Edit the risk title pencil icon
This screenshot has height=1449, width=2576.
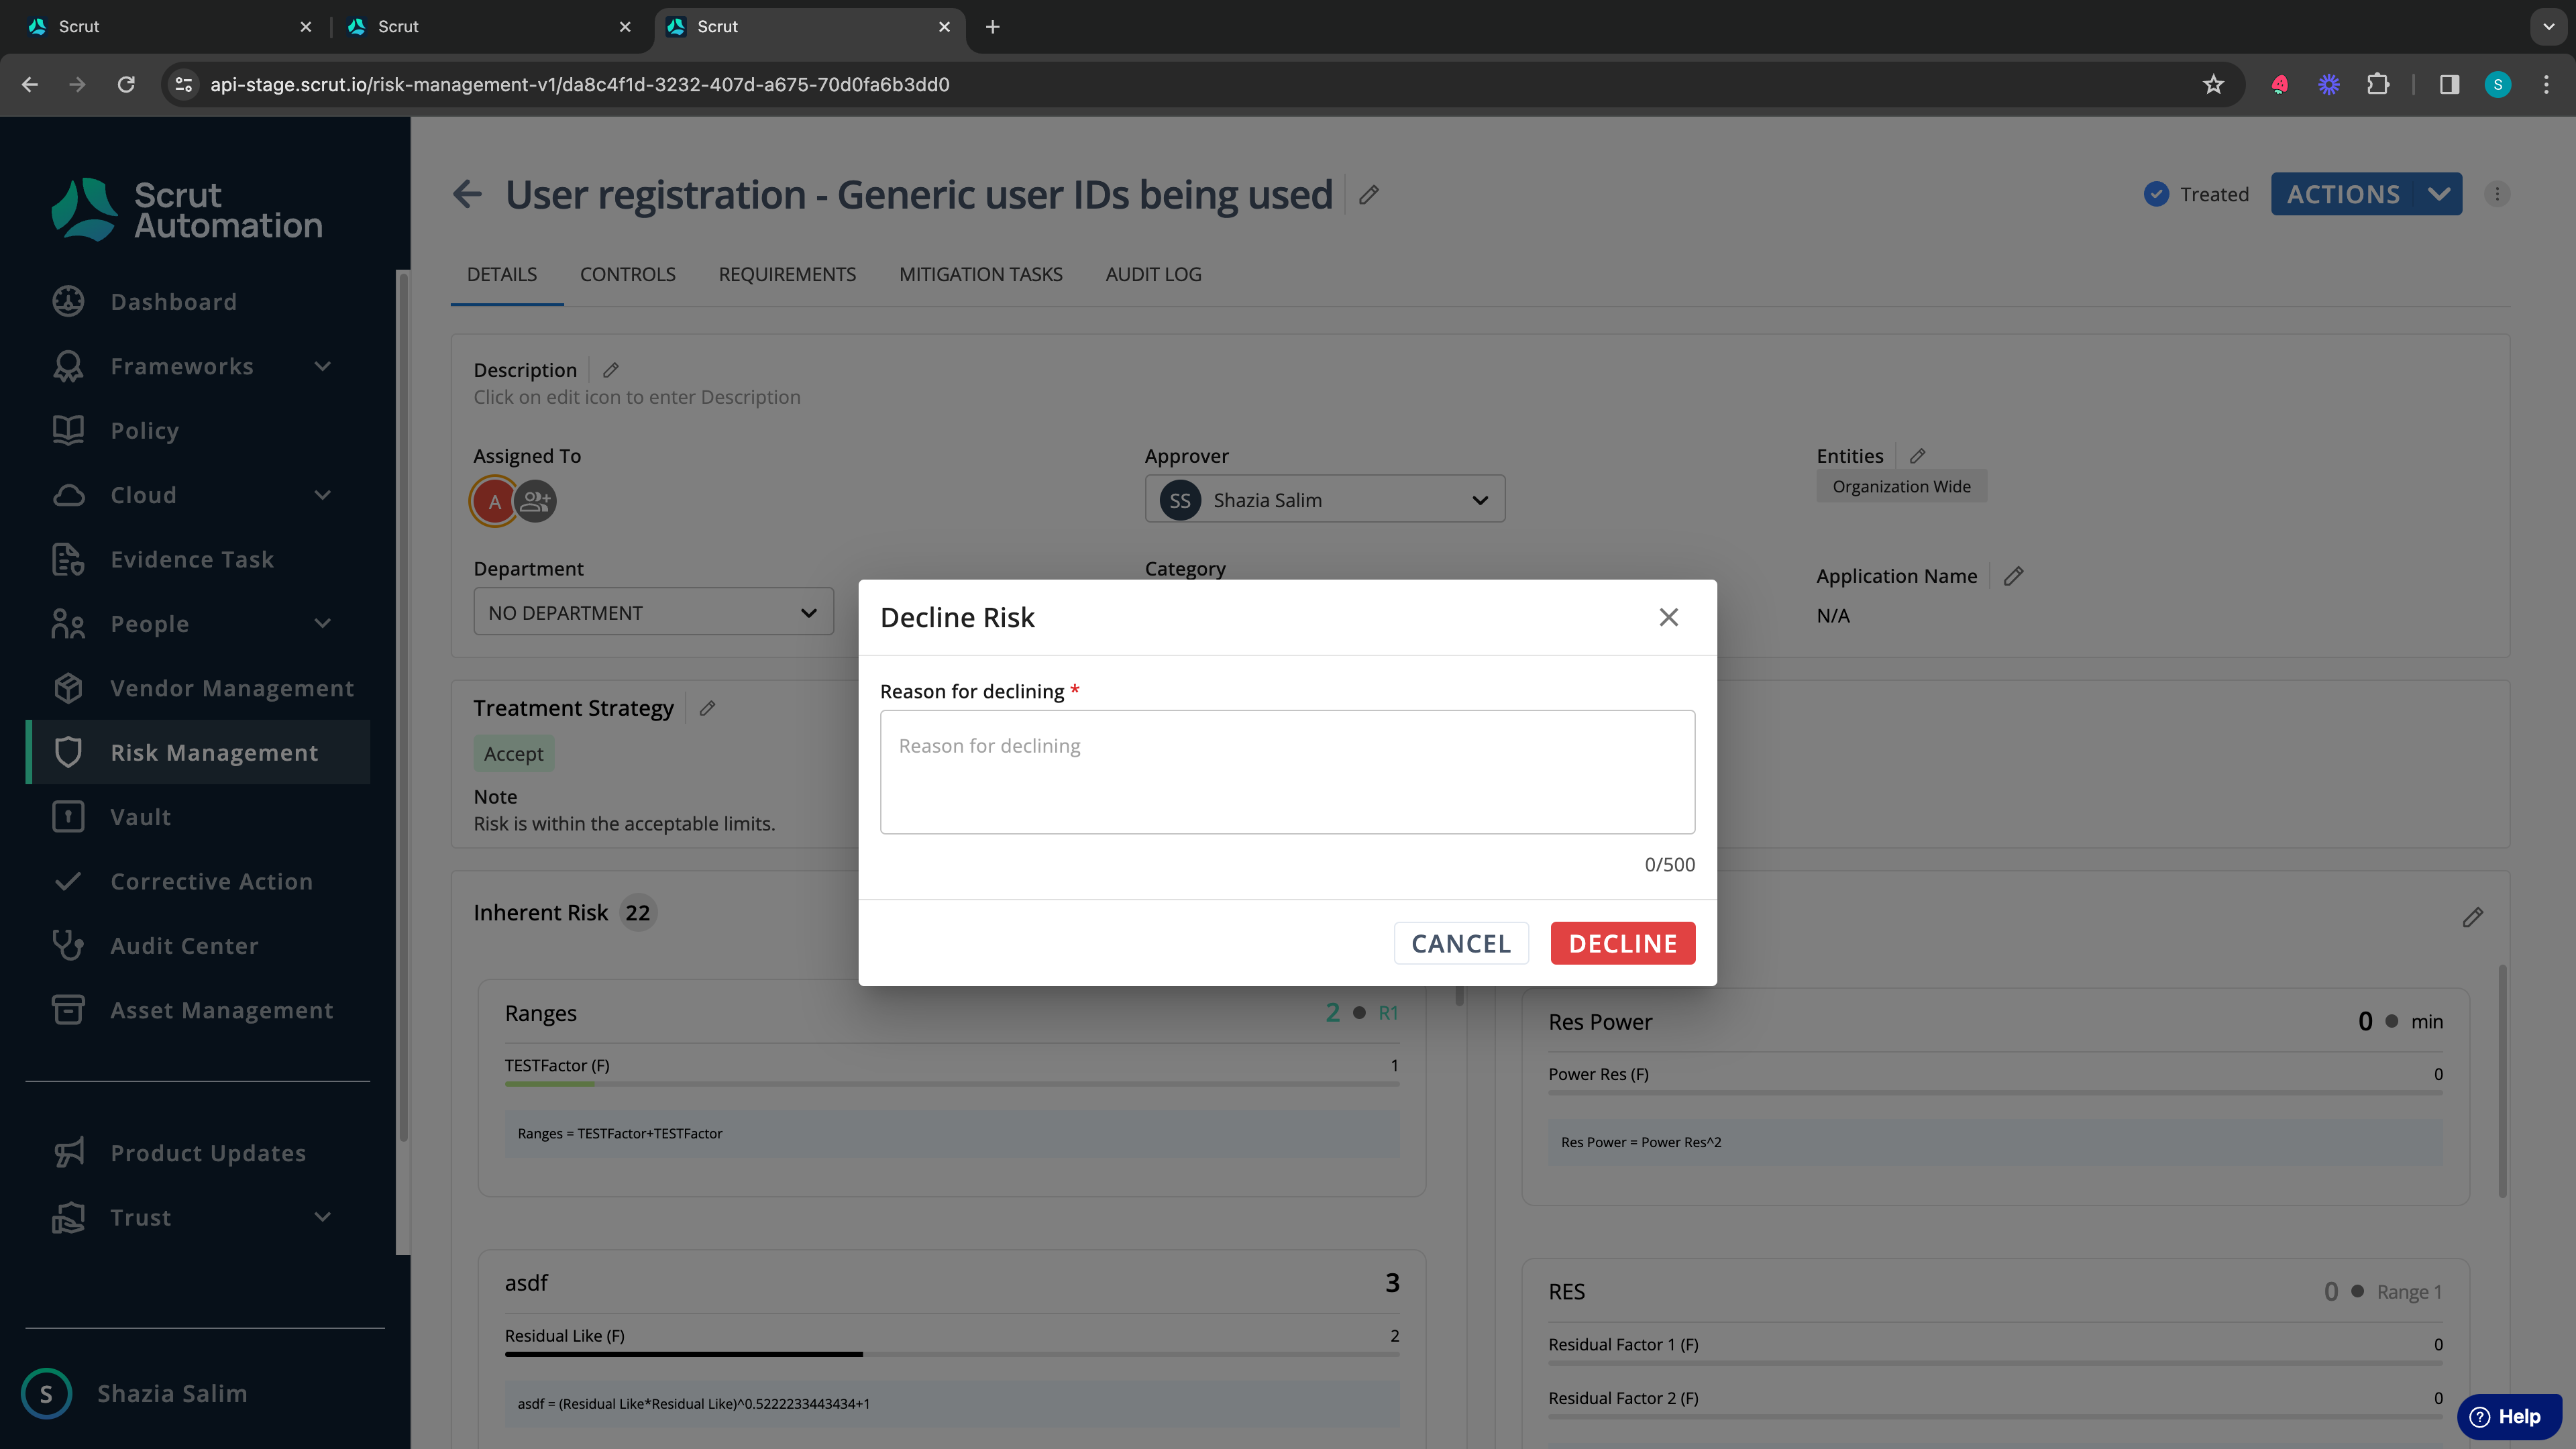pos(1369,194)
